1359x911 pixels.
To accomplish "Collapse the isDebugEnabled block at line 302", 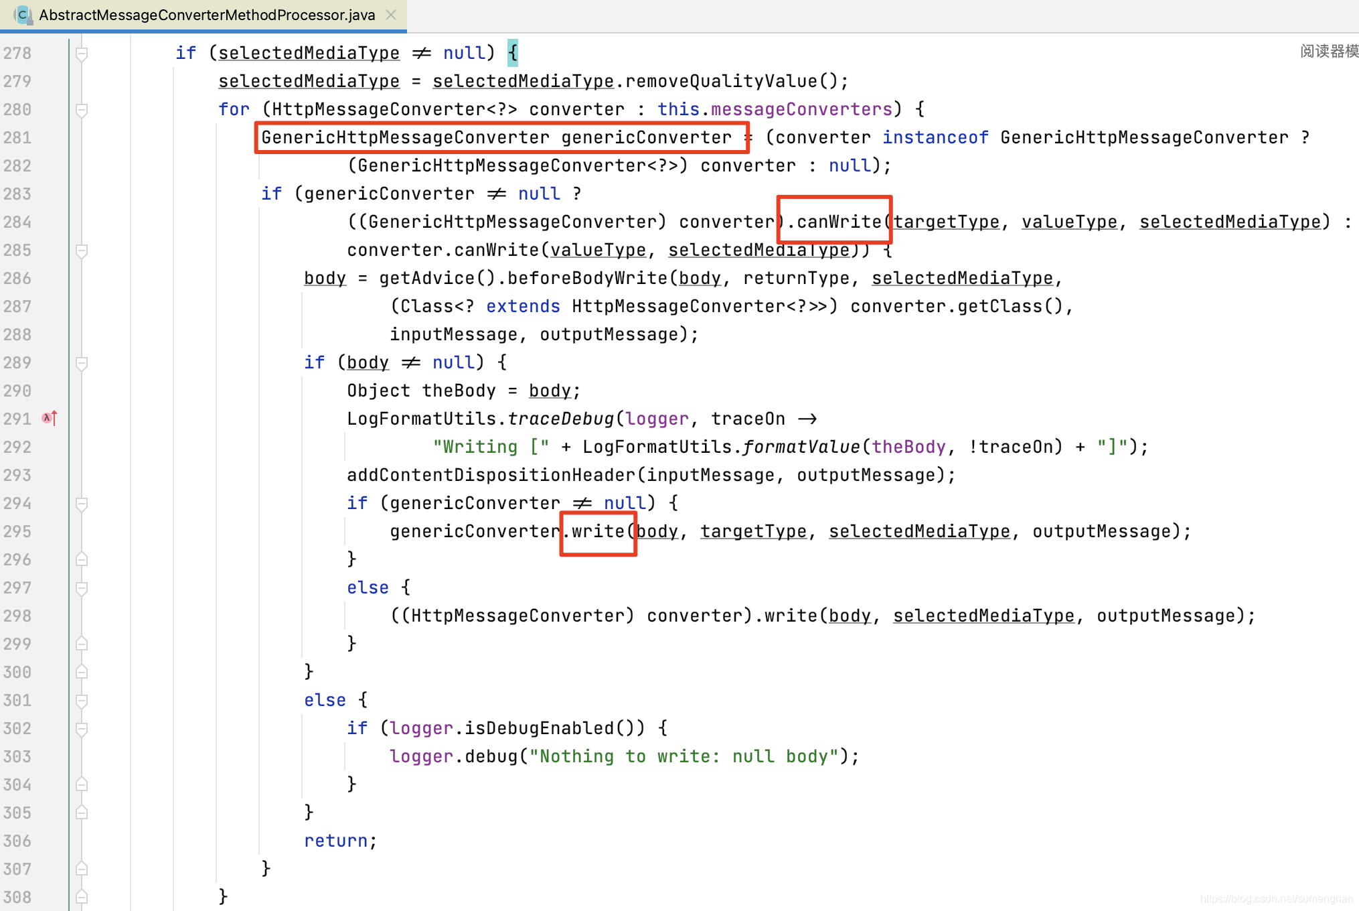I will [x=82, y=728].
